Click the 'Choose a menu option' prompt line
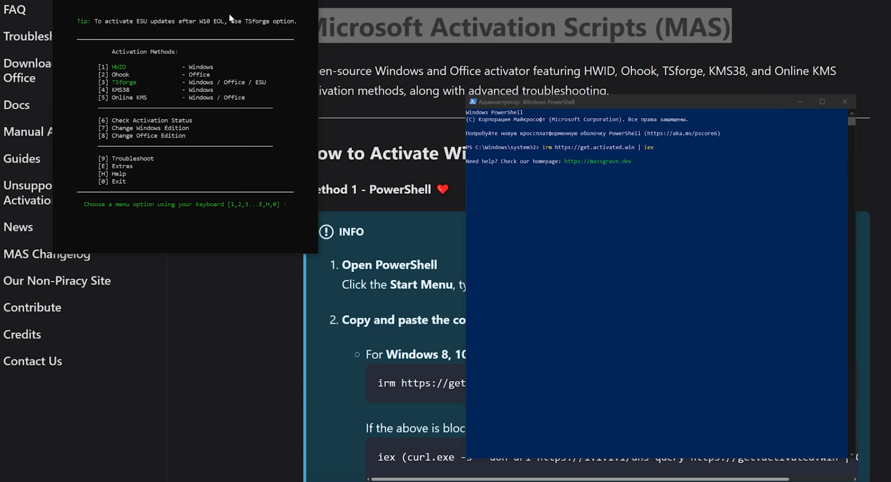The width and height of the screenshot is (891, 482). pyautogui.click(x=185, y=204)
